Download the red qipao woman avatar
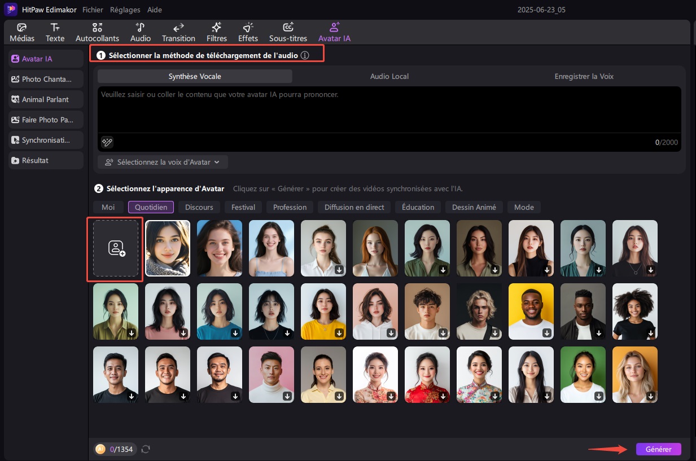The image size is (696, 461). (x=443, y=397)
